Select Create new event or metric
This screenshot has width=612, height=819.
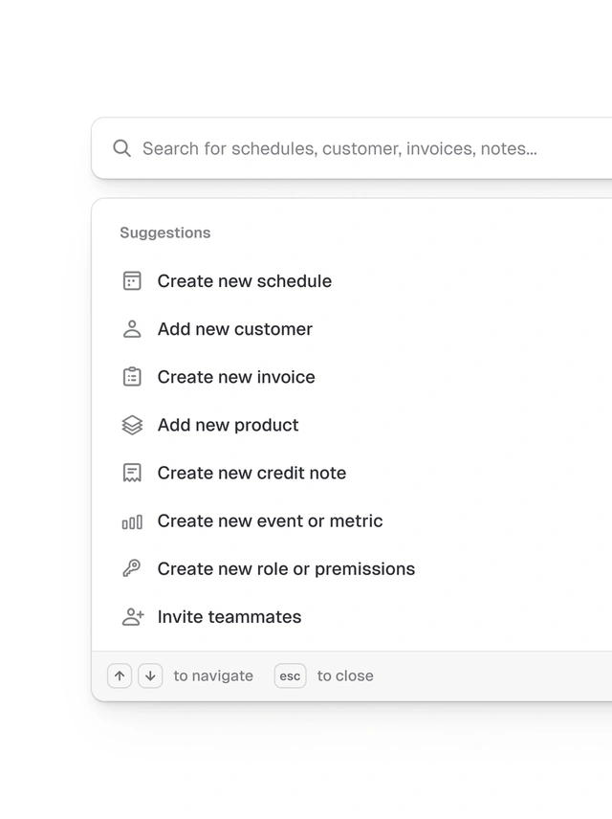(x=270, y=520)
